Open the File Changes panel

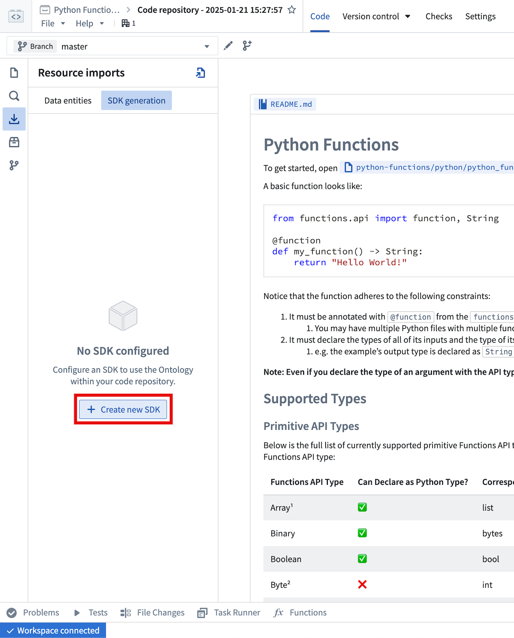pos(152,613)
